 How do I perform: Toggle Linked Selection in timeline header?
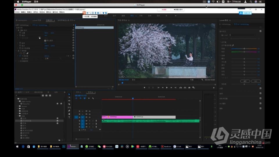[85, 98]
